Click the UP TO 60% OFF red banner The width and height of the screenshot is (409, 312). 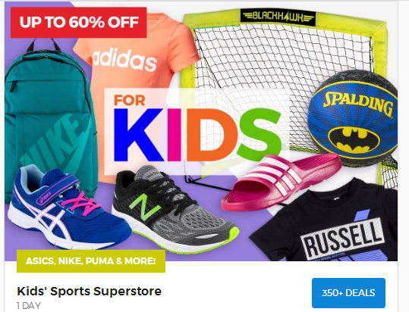pos(78,23)
